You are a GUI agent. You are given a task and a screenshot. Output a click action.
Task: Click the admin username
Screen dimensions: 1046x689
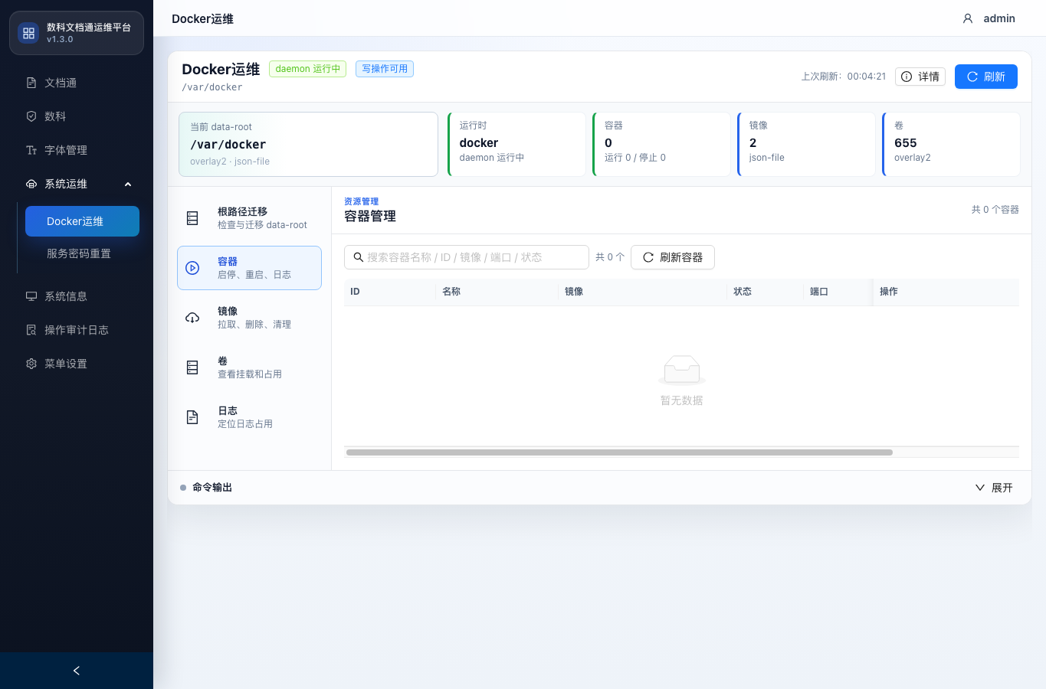(999, 18)
